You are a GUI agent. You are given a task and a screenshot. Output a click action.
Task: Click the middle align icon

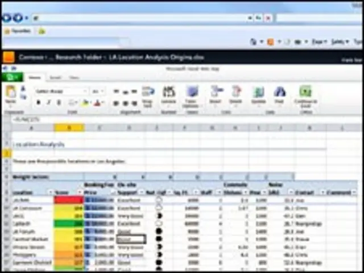pyautogui.click(x=125, y=91)
